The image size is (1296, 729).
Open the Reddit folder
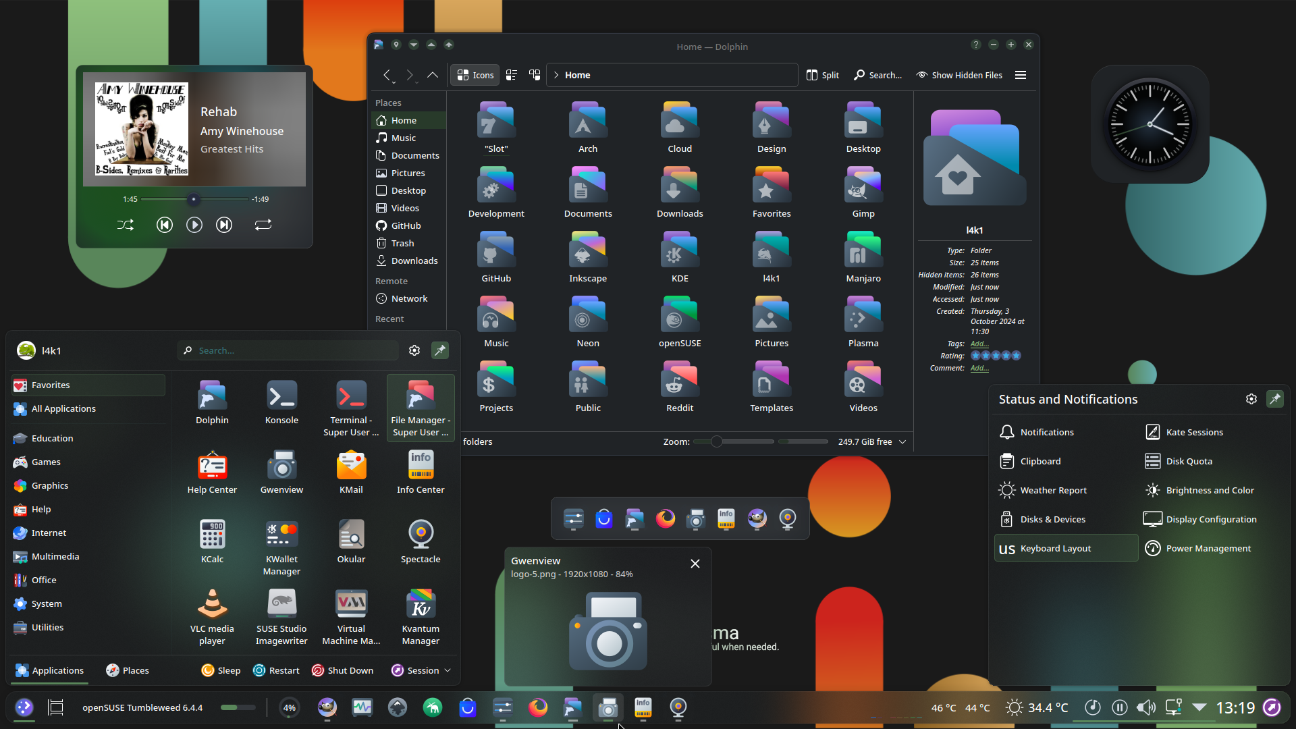click(x=680, y=387)
